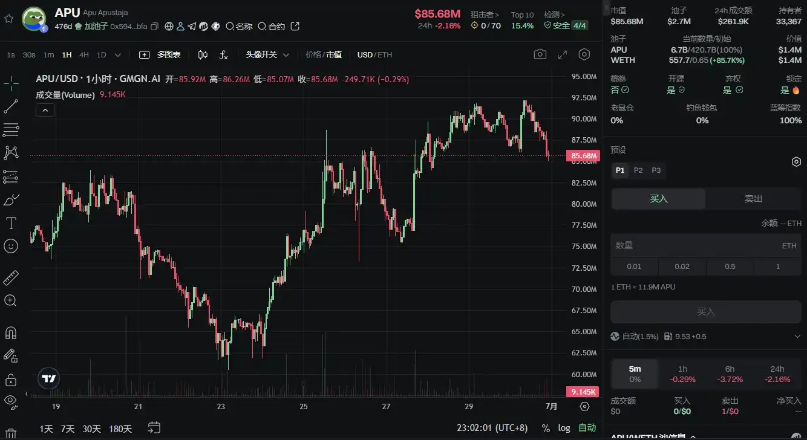Open the 头像开关 dropdown
This screenshot has width=807, height=440.
coord(267,55)
